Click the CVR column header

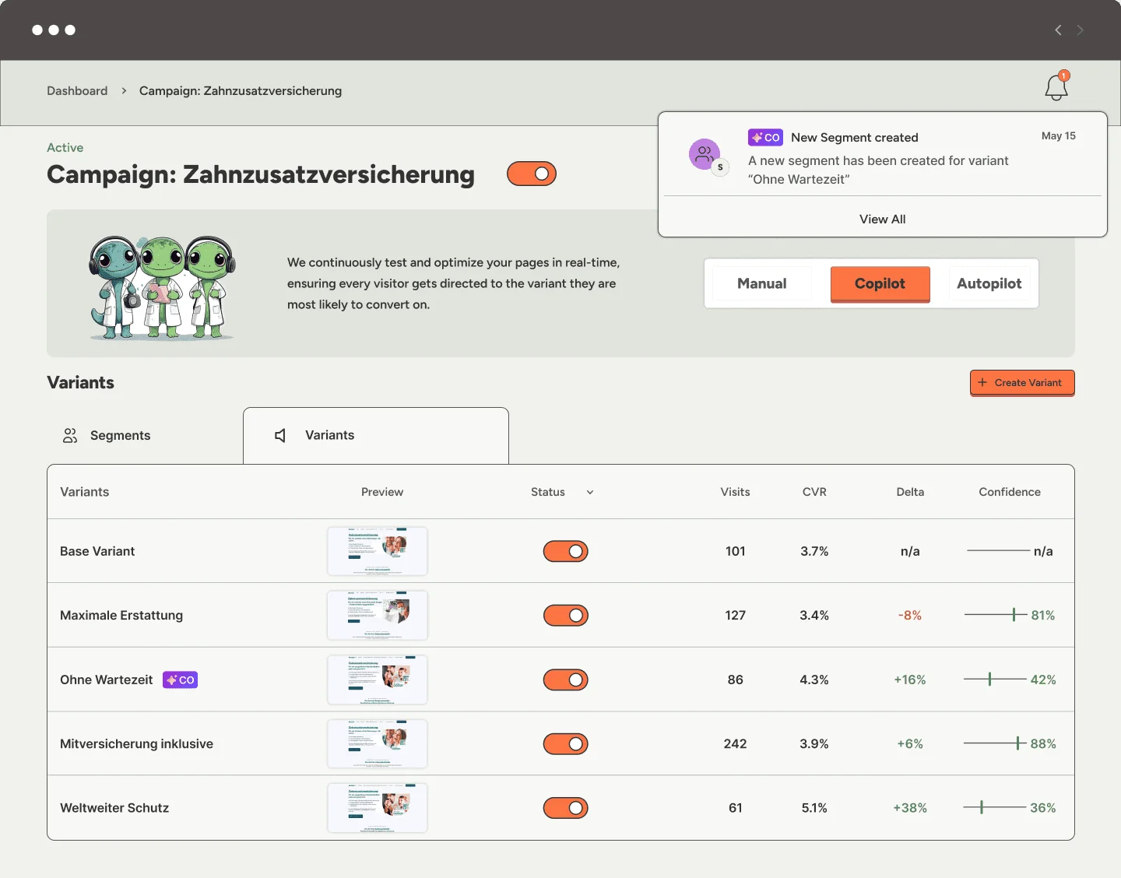click(x=814, y=492)
